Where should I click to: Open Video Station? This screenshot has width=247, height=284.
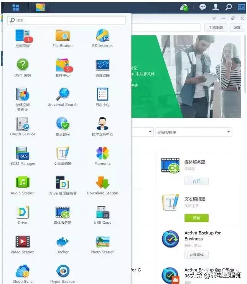22,245
